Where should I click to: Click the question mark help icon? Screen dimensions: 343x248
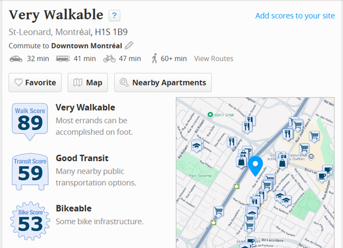[x=114, y=15]
